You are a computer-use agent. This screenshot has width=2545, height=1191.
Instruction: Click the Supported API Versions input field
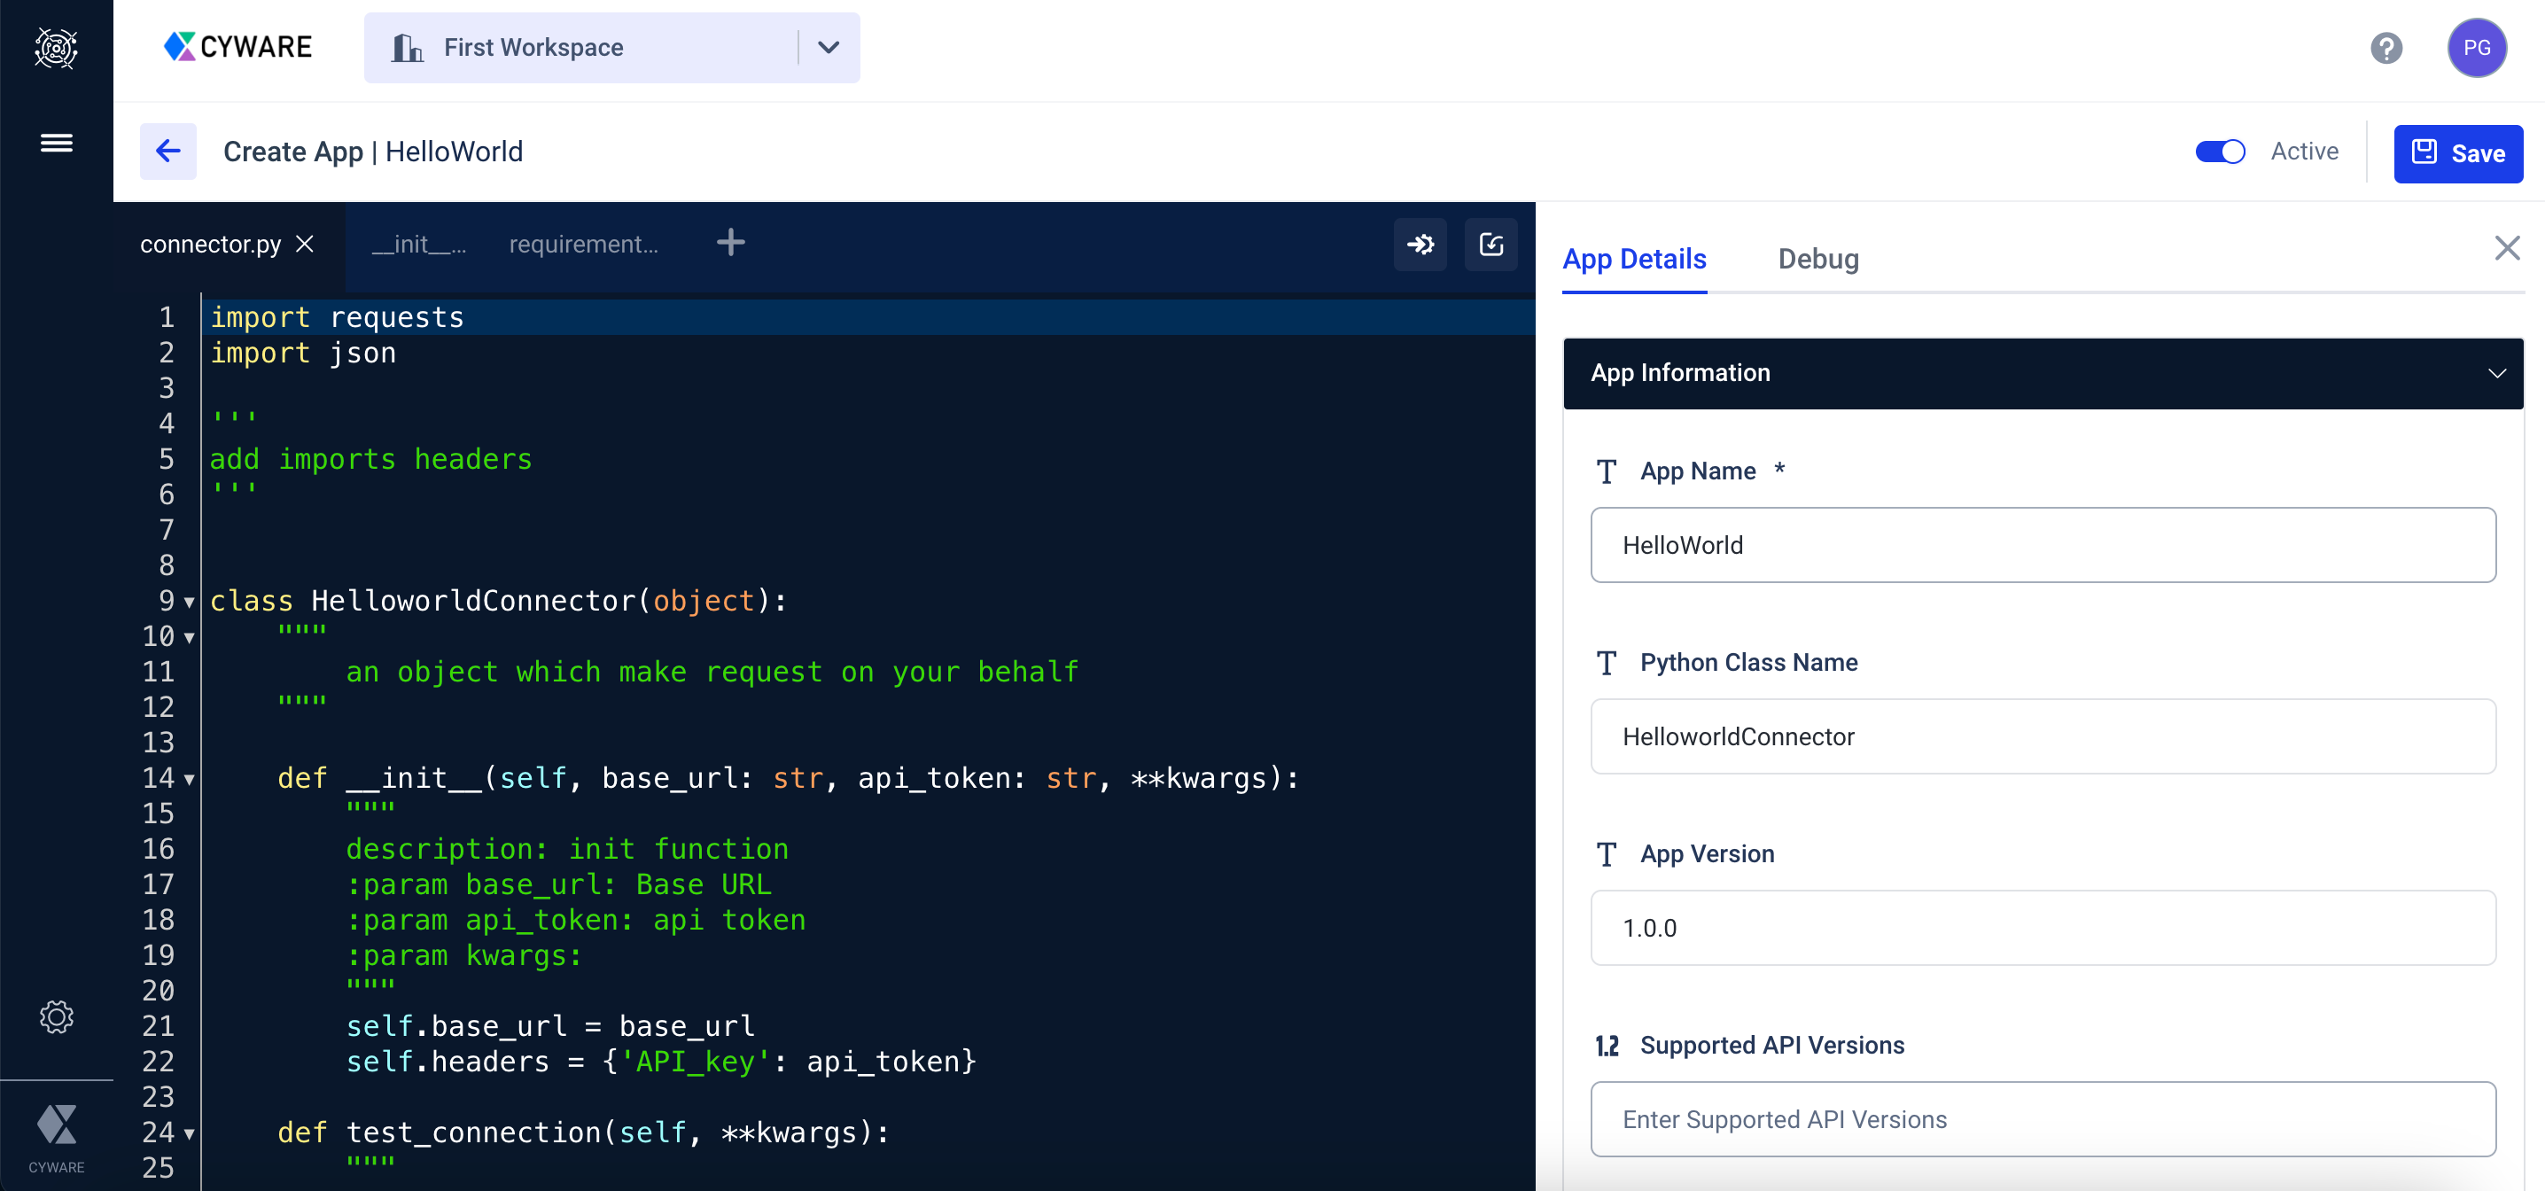2043,1119
